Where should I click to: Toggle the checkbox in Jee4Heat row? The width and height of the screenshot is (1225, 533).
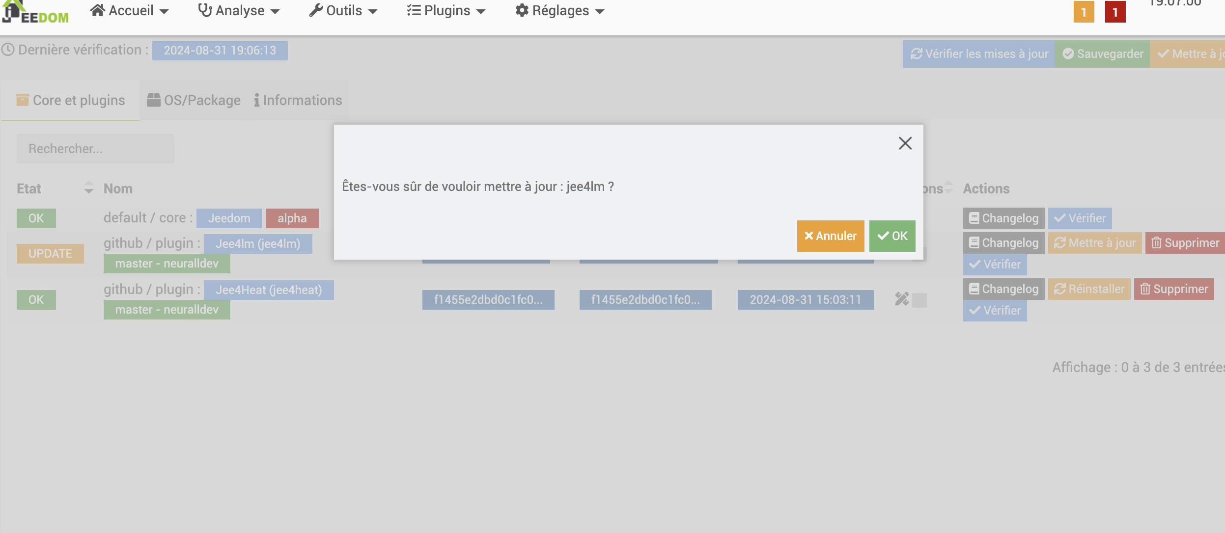click(919, 300)
